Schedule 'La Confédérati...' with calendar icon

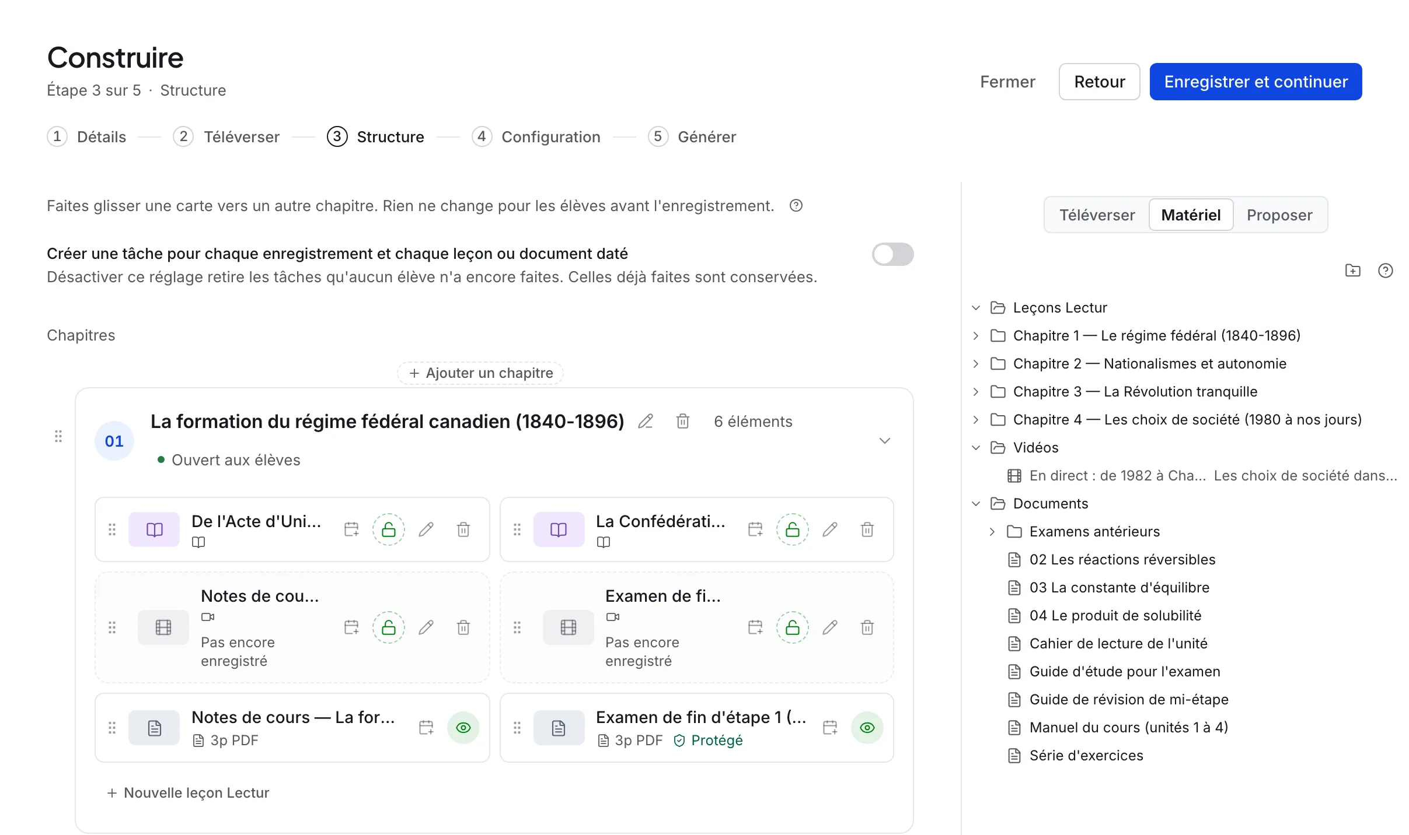755,529
